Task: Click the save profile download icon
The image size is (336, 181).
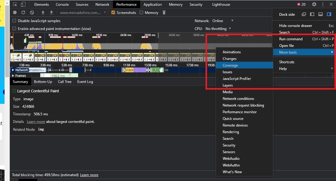Action: 51,12
